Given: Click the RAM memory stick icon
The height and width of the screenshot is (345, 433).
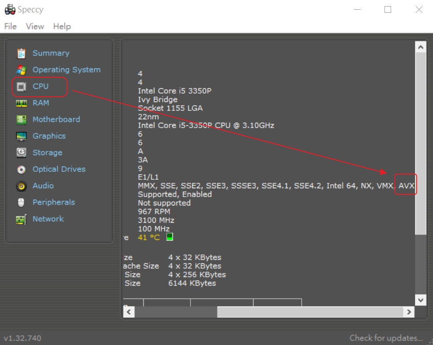Looking at the screenshot, I should point(21,103).
